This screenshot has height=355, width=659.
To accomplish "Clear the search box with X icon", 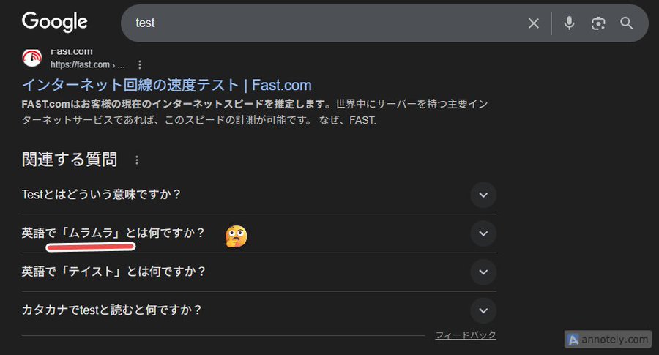I will [534, 23].
